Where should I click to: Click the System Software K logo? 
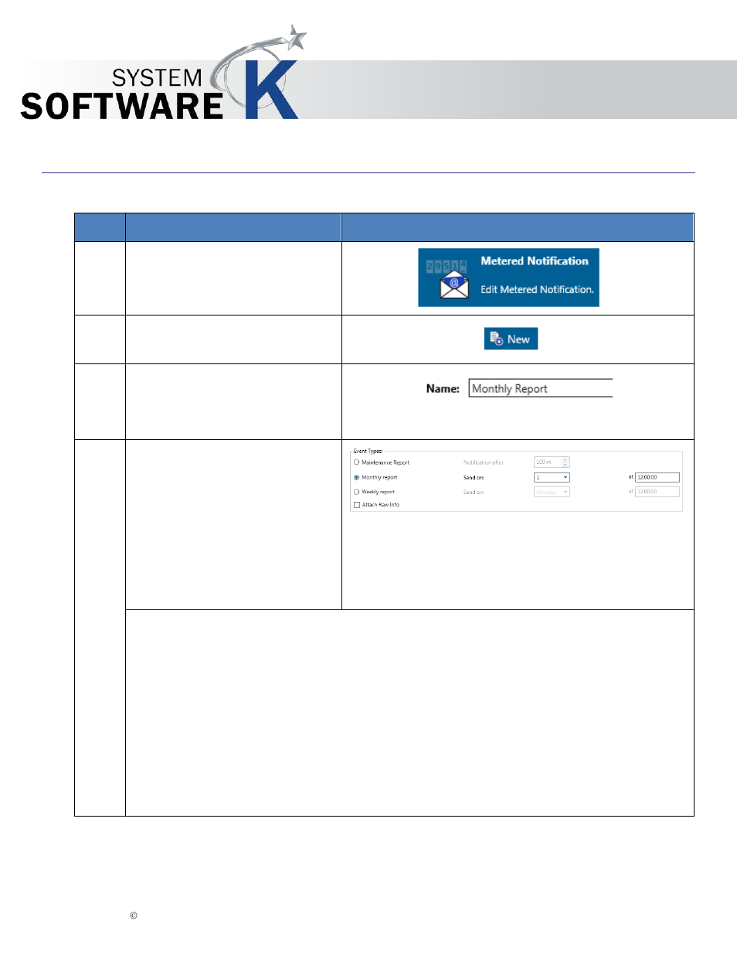(x=164, y=73)
